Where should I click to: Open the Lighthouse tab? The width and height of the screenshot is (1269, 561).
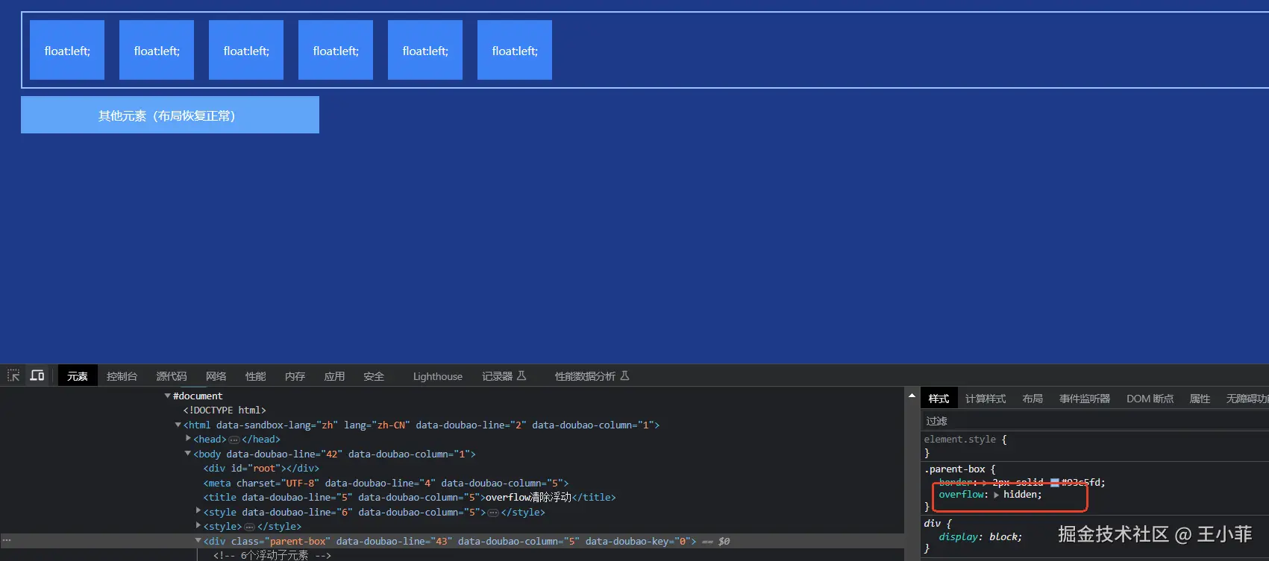437,376
